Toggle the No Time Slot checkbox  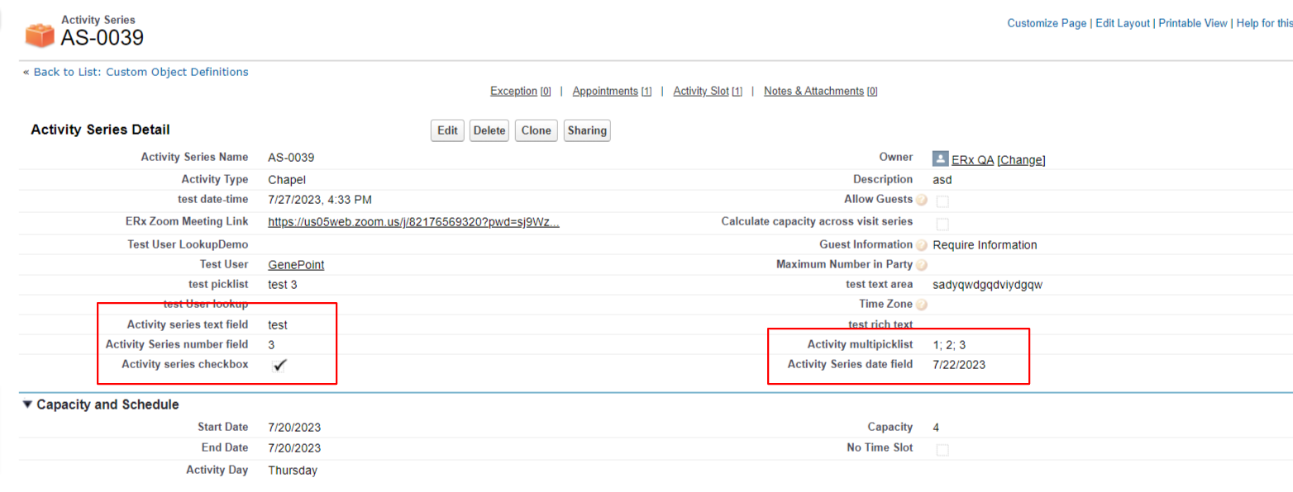[942, 450]
